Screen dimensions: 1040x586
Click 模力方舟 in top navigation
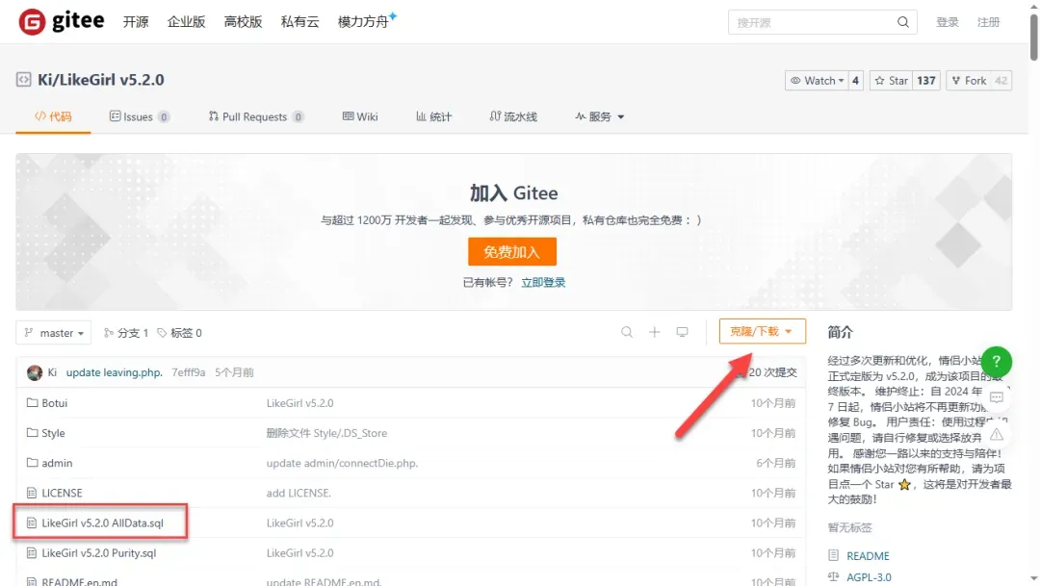tap(363, 22)
